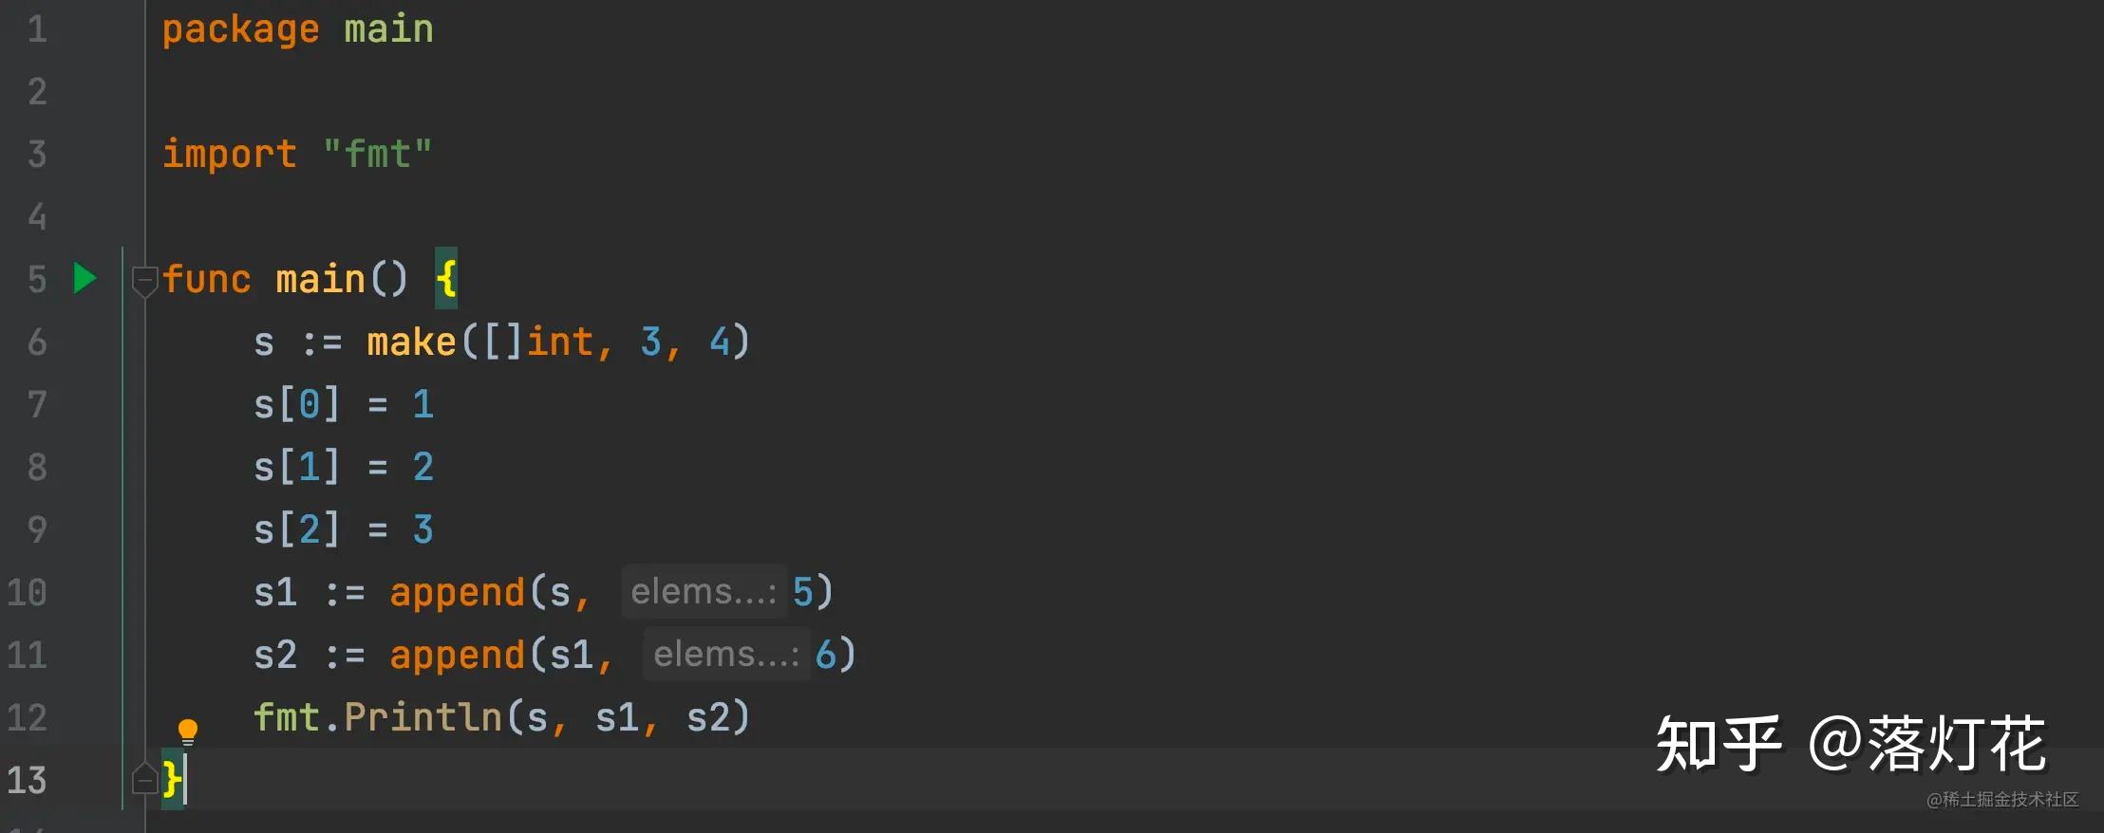
Task: Click the append call on line 10
Action: 457,592
